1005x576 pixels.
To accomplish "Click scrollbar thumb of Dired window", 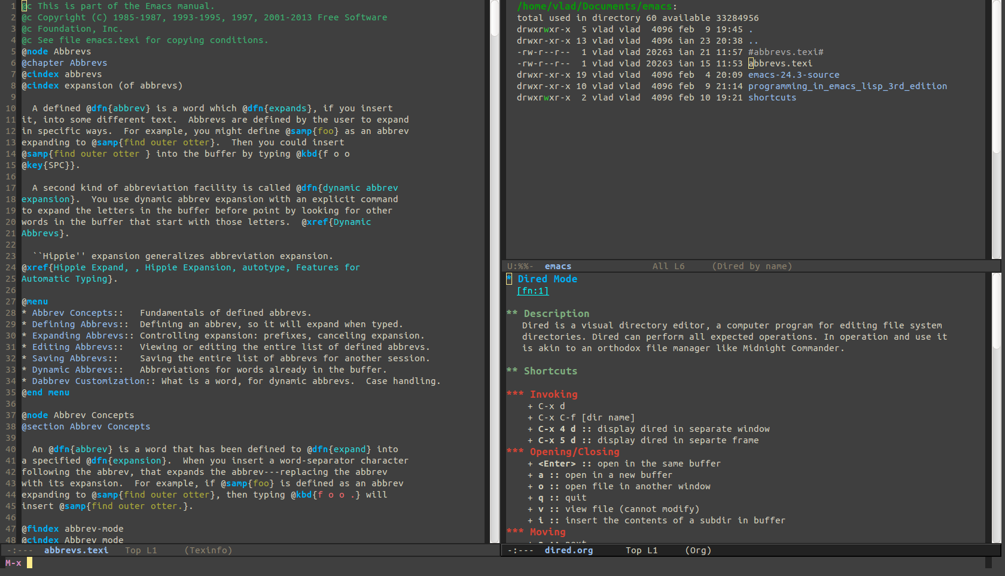I will click(x=996, y=77).
